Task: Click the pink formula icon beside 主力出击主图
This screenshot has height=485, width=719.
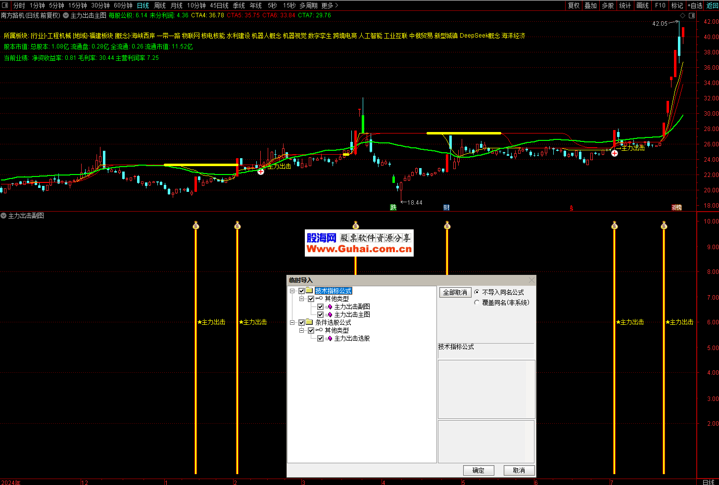Action: pyautogui.click(x=330, y=315)
